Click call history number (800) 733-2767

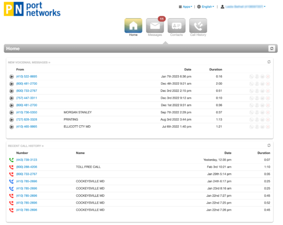(x=27, y=174)
